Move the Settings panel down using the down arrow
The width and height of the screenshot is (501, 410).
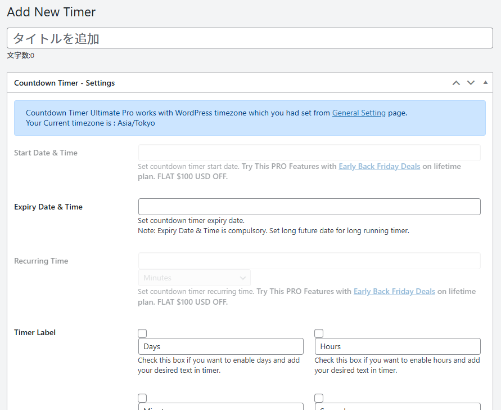[471, 82]
